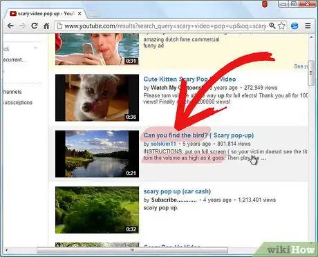Click the red shield icon in title bar

pyautogui.click(x=265, y=4)
